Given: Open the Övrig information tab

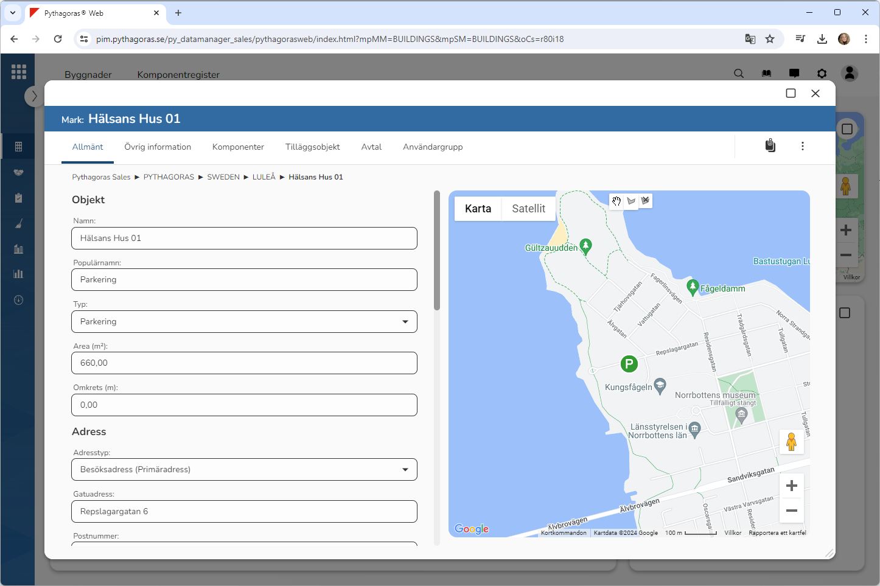Looking at the screenshot, I should point(158,147).
